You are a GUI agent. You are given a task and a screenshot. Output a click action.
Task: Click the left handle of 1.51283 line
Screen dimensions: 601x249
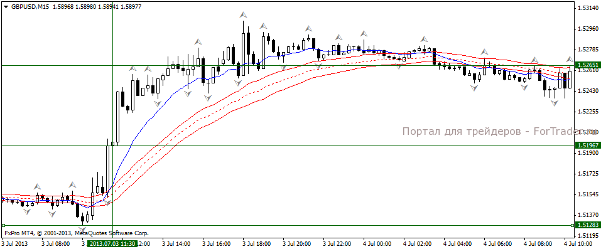pos(3,225)
